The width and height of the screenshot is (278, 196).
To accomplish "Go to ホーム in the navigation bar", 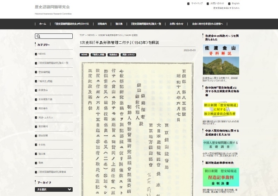I will (43, 24).
